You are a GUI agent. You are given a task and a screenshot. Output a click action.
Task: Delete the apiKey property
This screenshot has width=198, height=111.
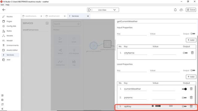coord(191,106)
